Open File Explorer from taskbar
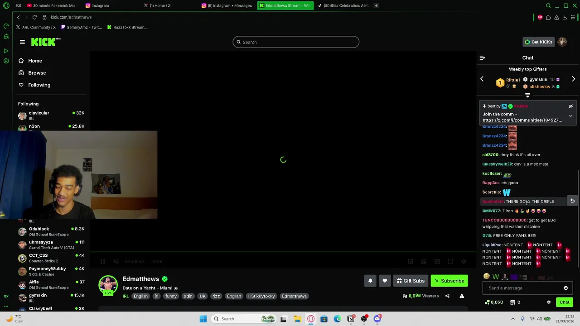The image size is (580, 326). tap(297, 319)
